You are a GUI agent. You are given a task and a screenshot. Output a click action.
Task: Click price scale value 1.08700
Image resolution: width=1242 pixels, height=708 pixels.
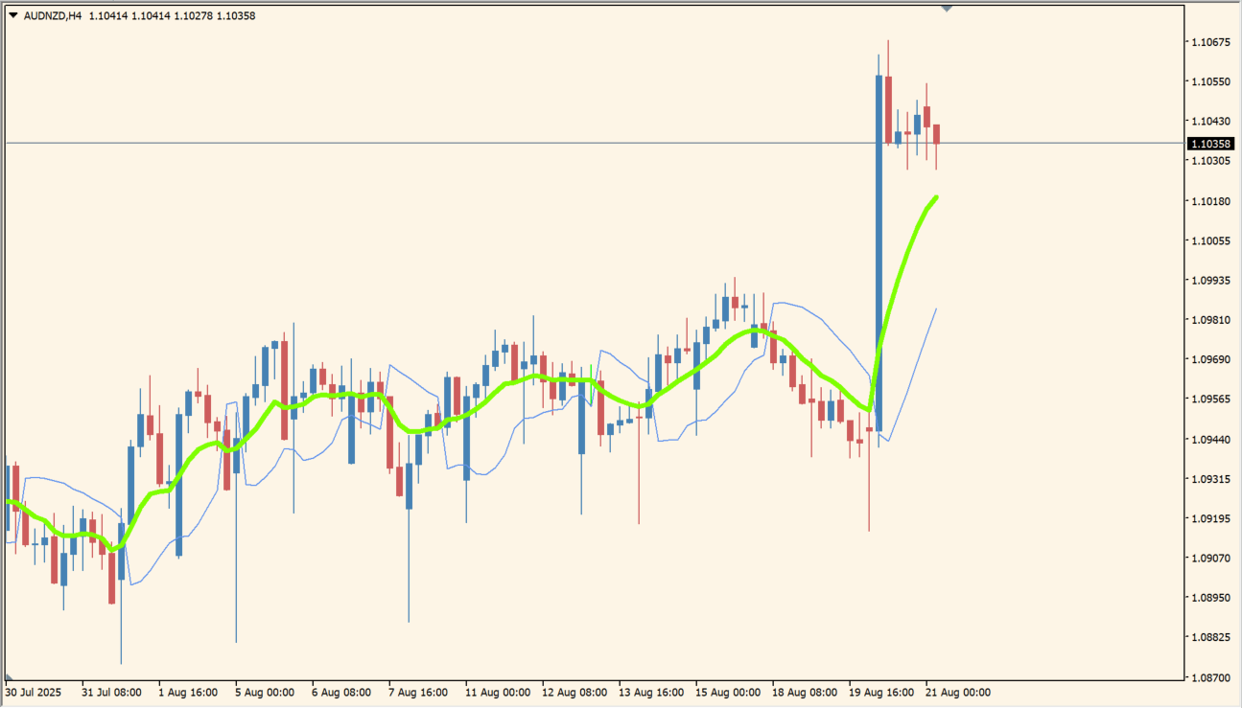(1210, 677)
